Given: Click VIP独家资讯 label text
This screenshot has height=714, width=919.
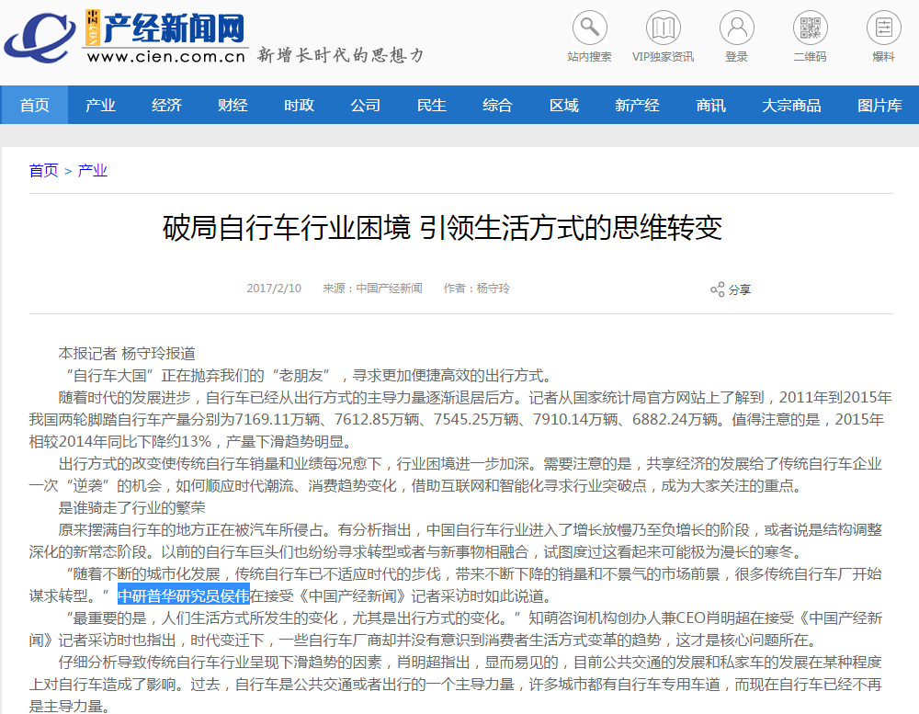Looking at the screenshot, I should click(663, 57).
